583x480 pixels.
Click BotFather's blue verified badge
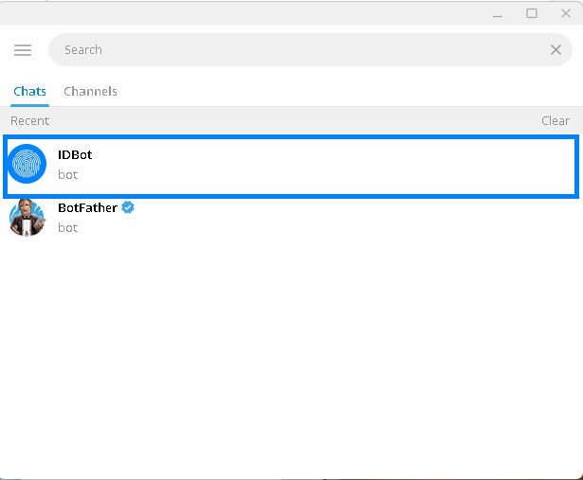pos(128,207)
